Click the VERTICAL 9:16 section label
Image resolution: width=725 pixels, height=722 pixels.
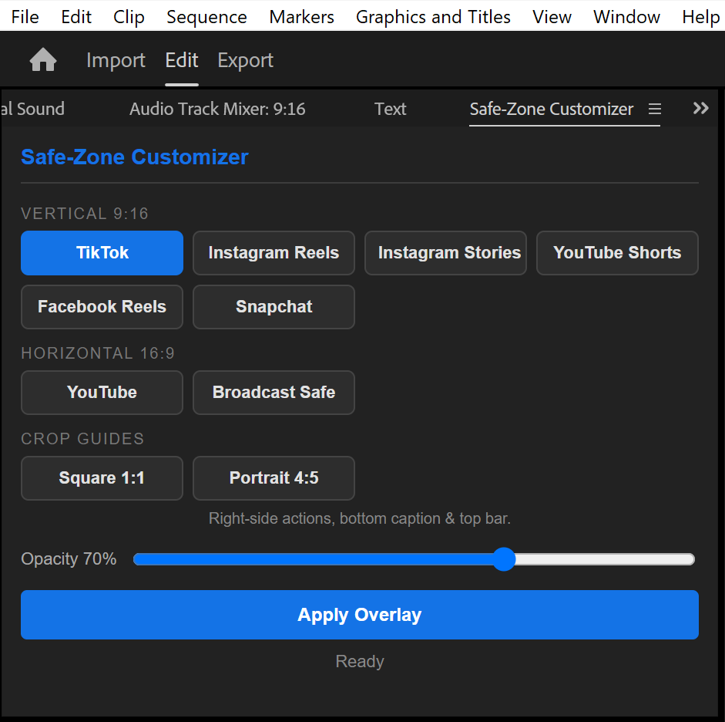(85, 214)
